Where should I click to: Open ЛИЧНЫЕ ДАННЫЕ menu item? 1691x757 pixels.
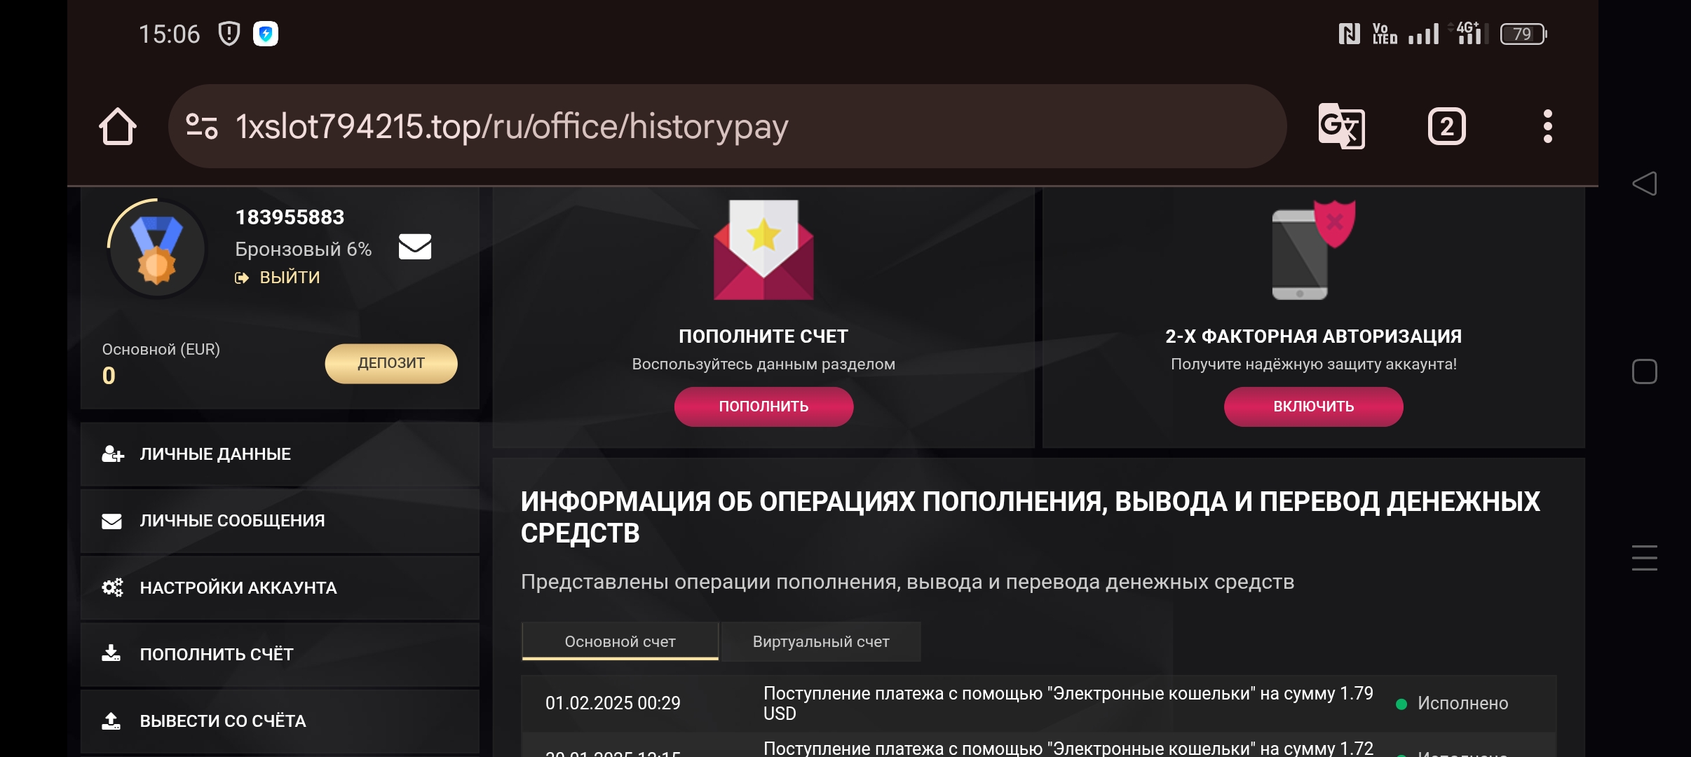(215, 454)
